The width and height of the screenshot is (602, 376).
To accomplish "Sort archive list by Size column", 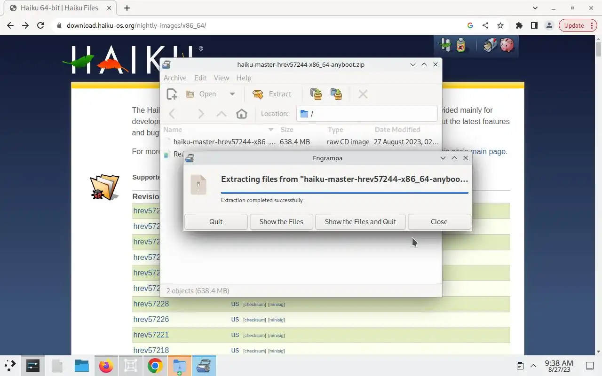I will [301, 130].
